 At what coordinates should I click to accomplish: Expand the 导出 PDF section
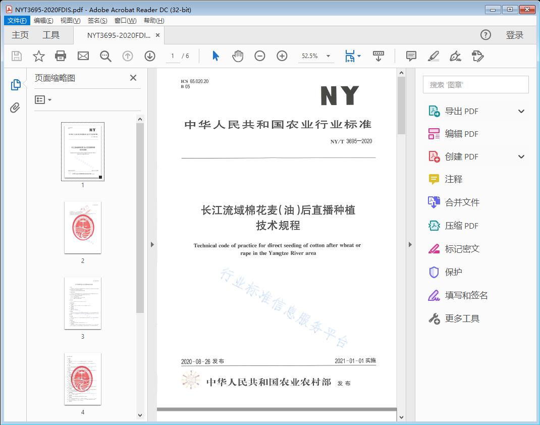pyautogui.click(x=521, y=112)
